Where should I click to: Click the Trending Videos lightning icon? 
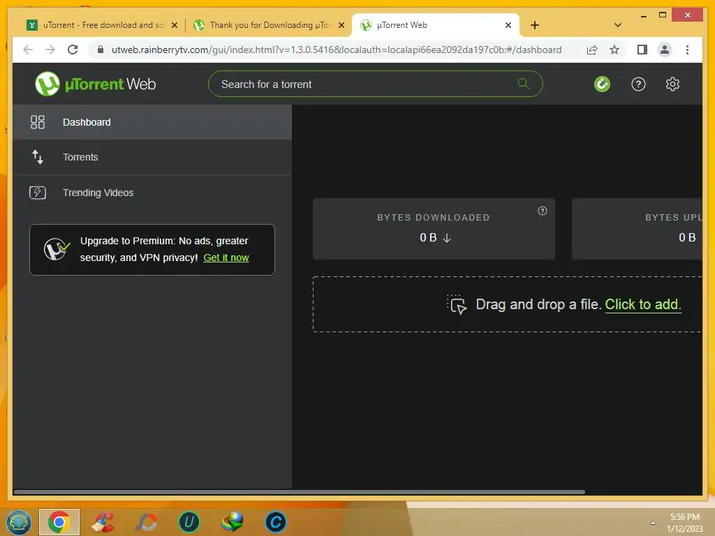click(38, 193)
